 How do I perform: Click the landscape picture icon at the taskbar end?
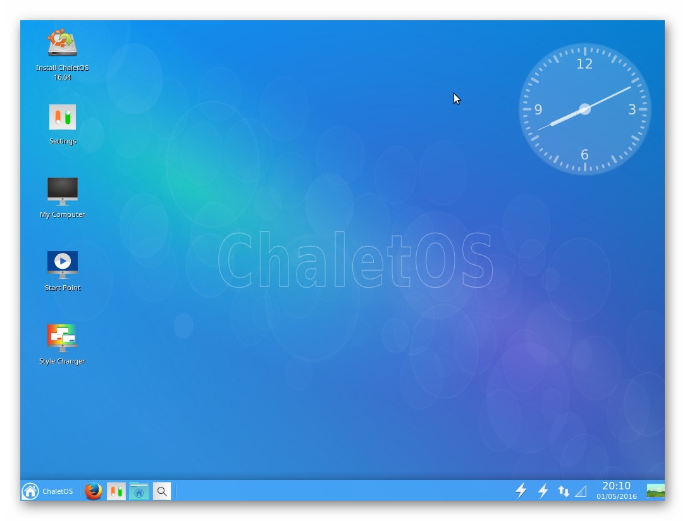pos(656,491)
